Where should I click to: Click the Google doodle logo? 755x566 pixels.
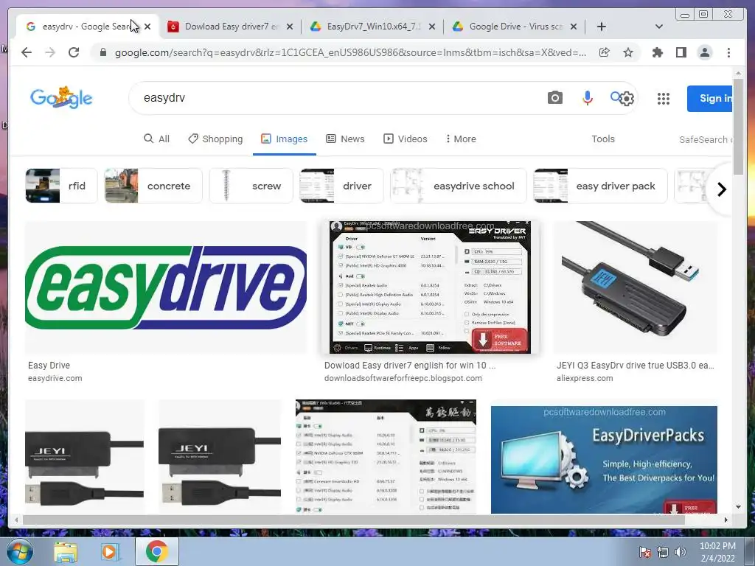coord(61,98)
